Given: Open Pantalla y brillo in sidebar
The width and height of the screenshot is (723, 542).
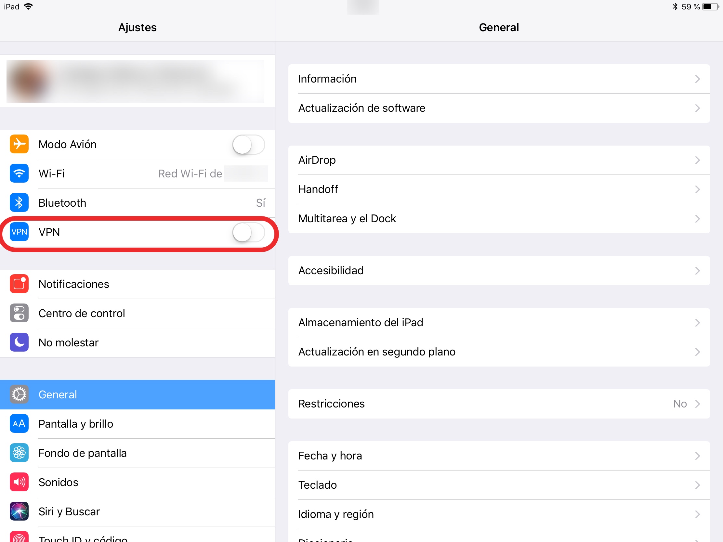Looking at the screenshot, I should (138, 424).
